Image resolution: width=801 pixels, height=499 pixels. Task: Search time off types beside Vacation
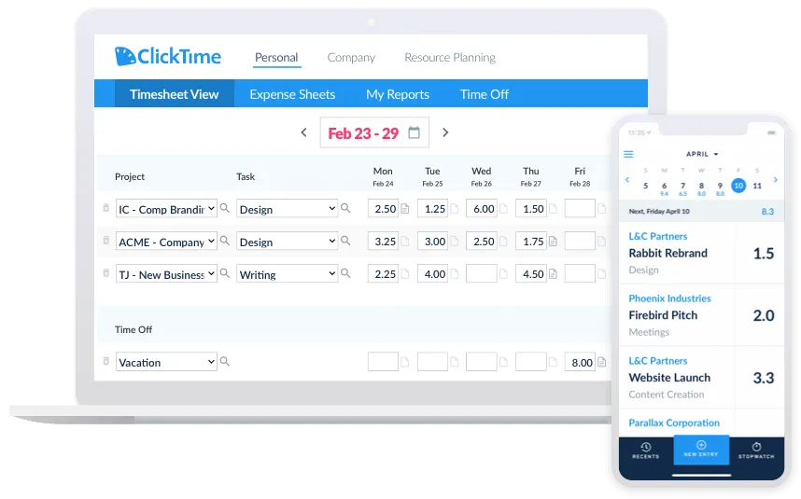pyautogui.click(x=224, y=361)
